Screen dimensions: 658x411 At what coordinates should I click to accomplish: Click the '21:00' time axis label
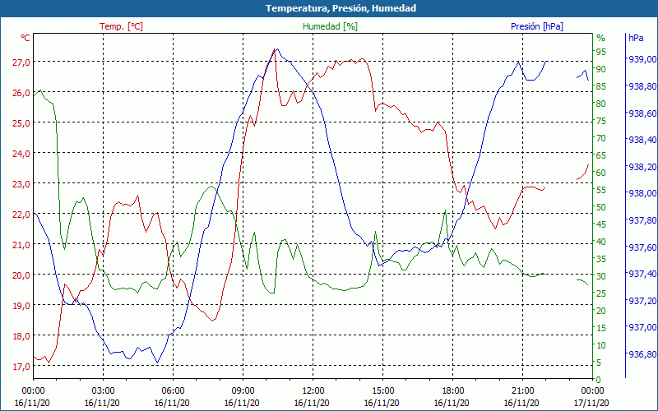[522, 390]
